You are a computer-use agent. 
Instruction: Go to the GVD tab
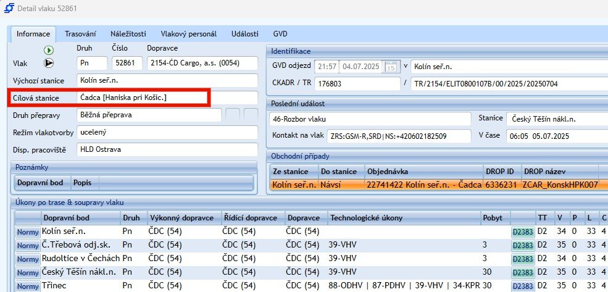[280, 34]
